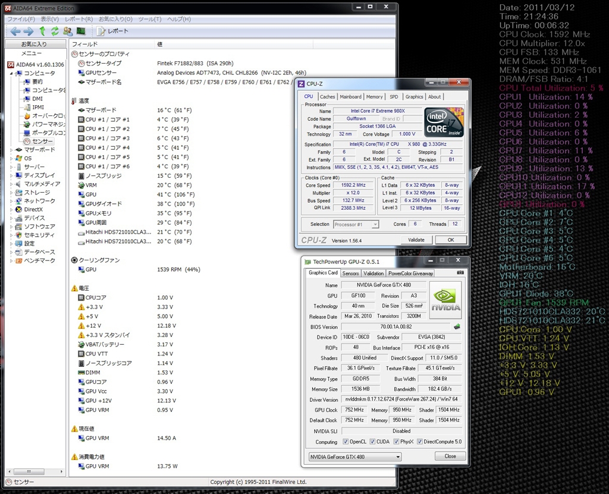Switch to the Validation tab in GPU-Z

373,273
